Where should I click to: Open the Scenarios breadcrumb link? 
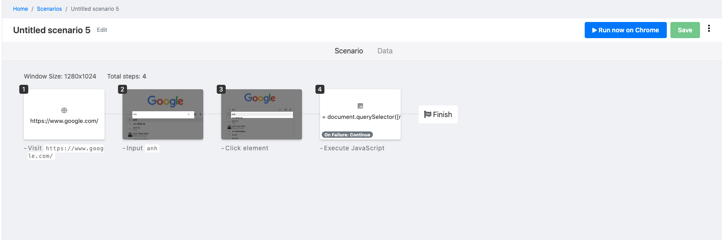click(x=49, y=9)
